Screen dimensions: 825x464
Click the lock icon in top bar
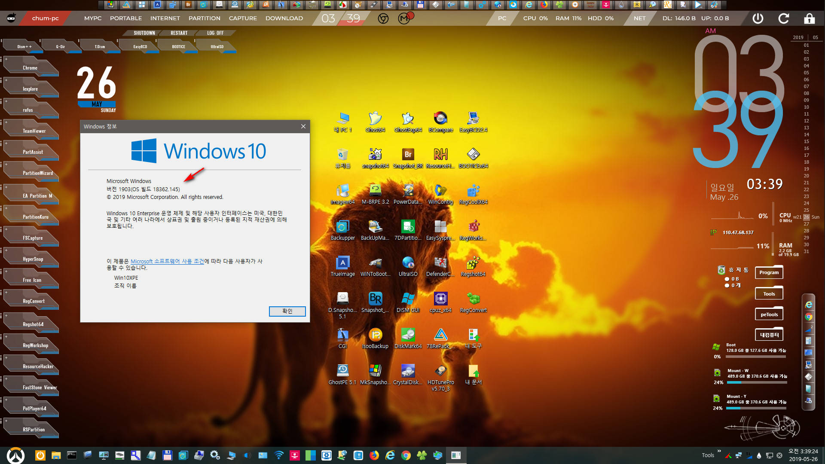coord(809,18)
